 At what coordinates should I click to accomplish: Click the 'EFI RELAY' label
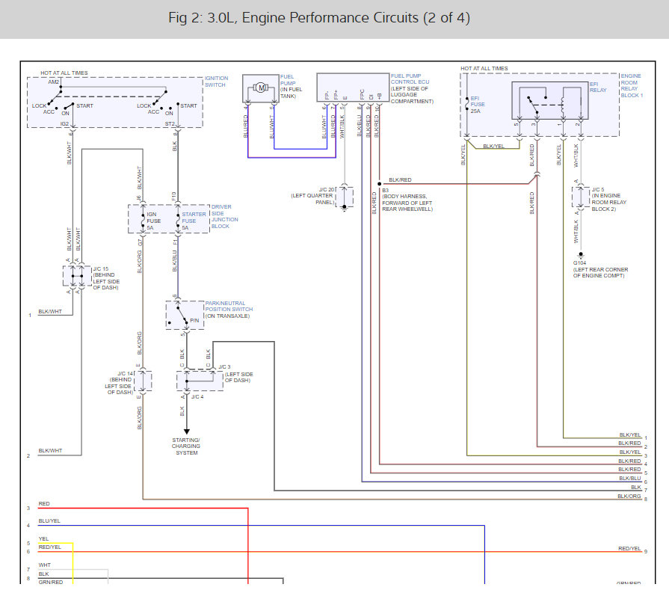click(x=598, y=87)
